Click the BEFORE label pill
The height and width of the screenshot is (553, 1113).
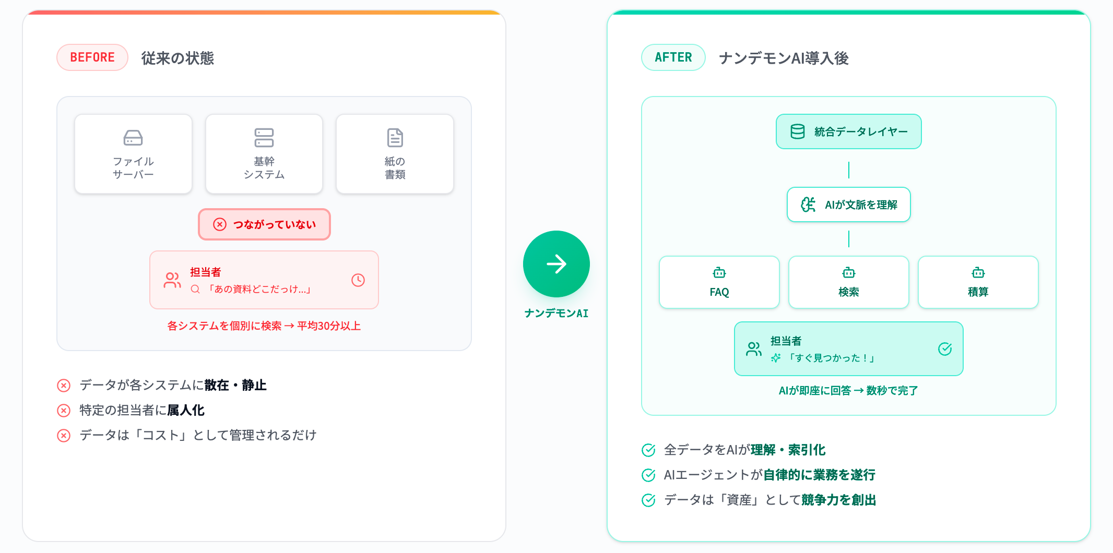click(92, 57)
